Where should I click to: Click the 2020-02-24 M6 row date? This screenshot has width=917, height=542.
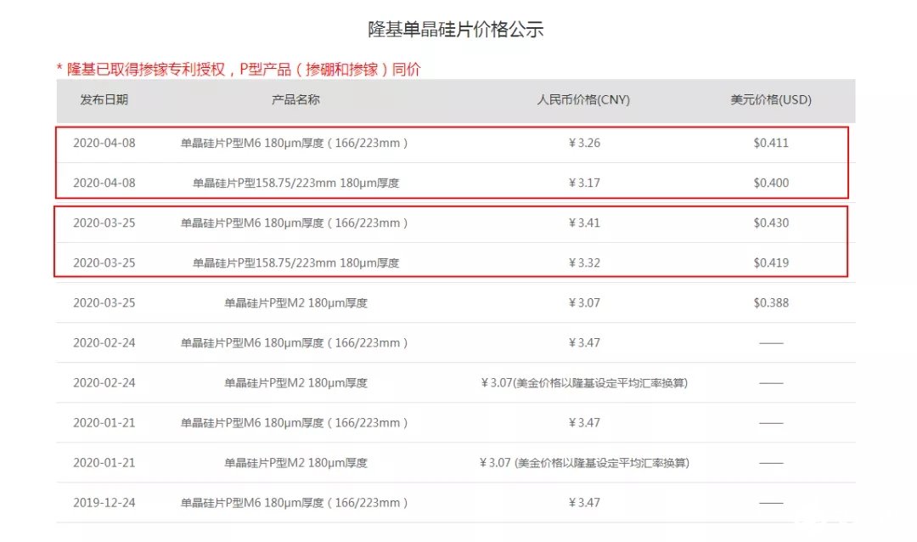point(104,342)
